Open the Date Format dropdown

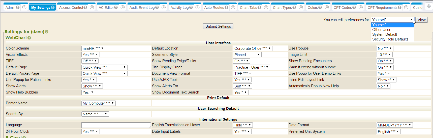point(394,125)
